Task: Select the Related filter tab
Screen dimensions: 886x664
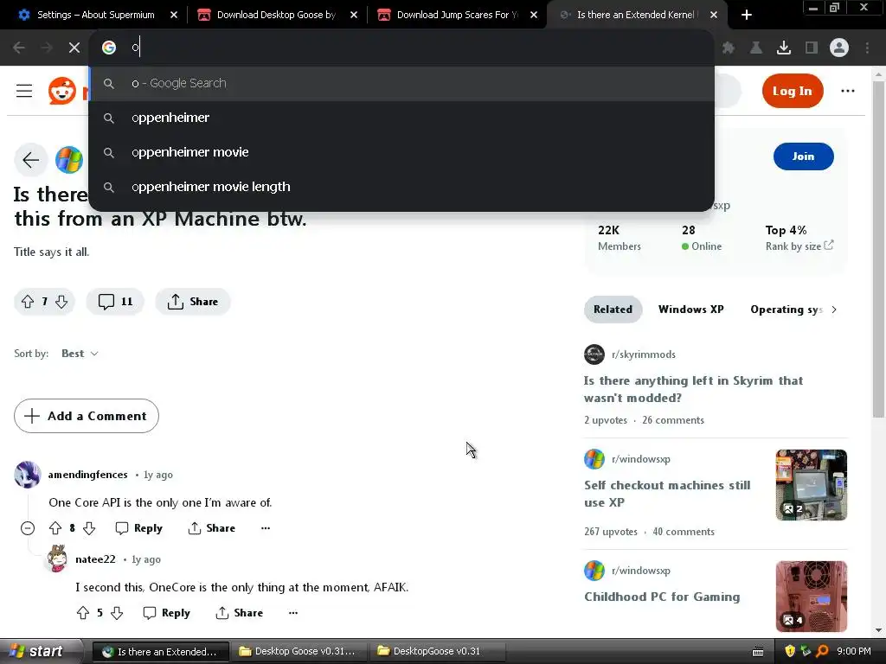Action: 613,310
